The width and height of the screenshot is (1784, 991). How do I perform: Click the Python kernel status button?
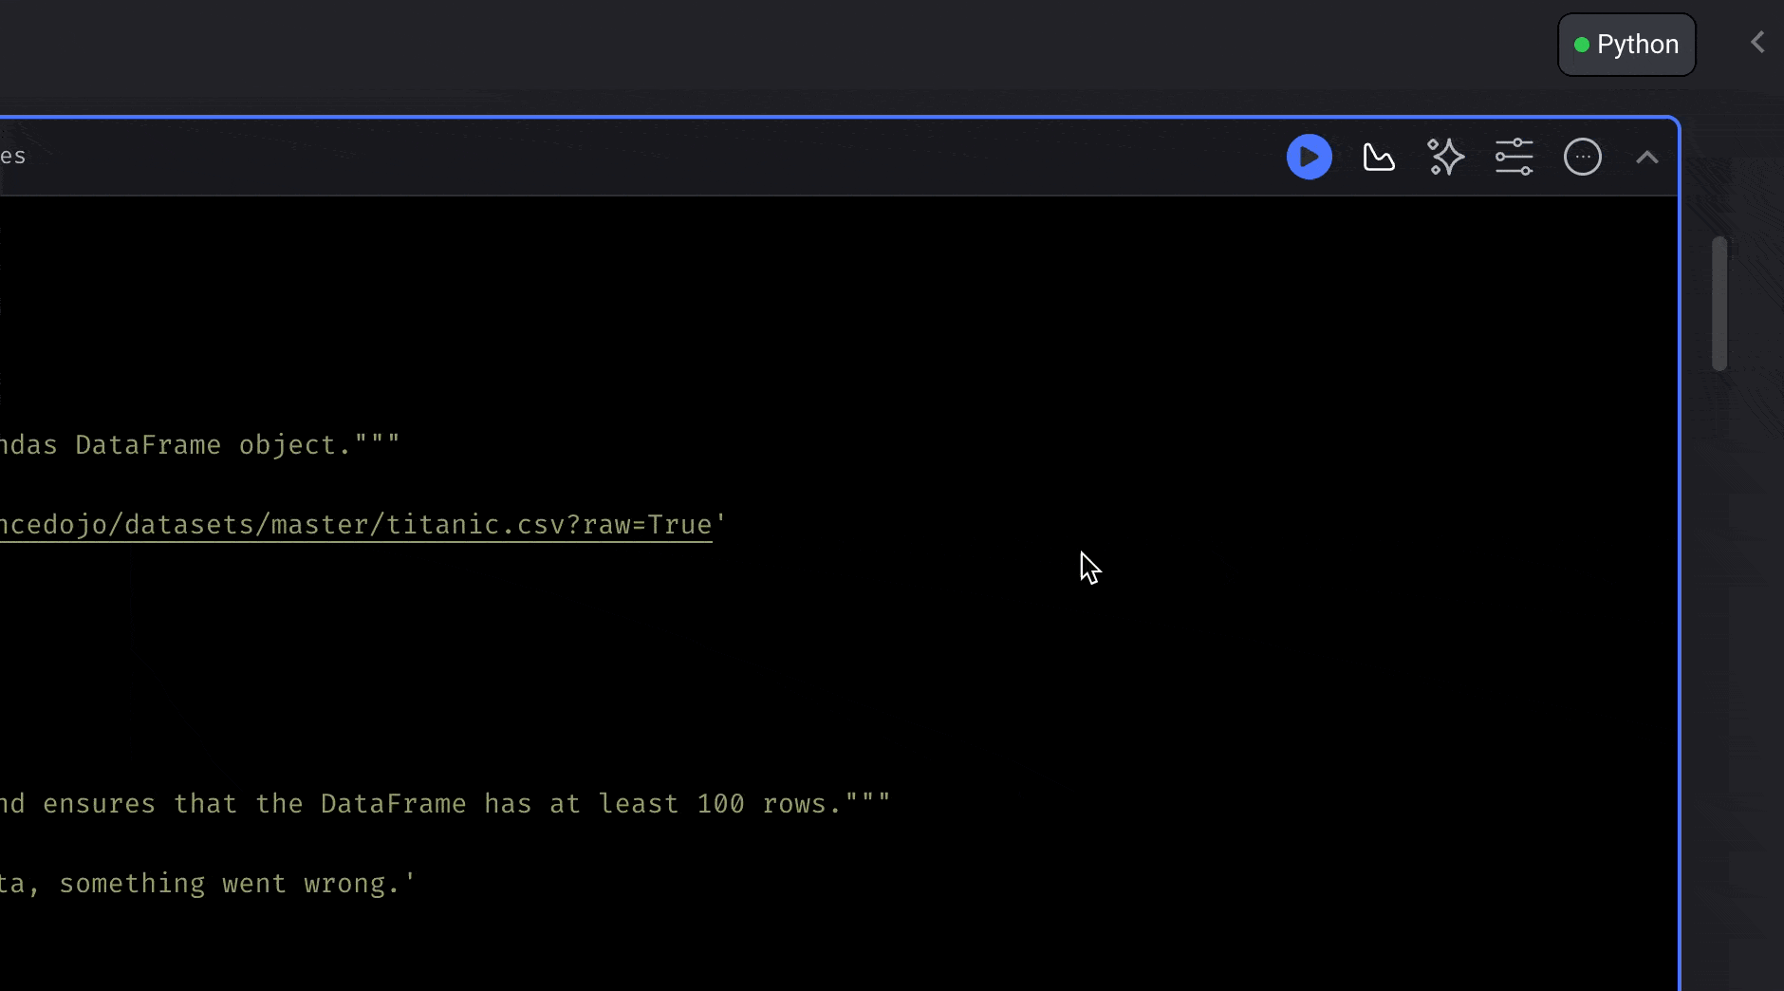click(1626, 45)
